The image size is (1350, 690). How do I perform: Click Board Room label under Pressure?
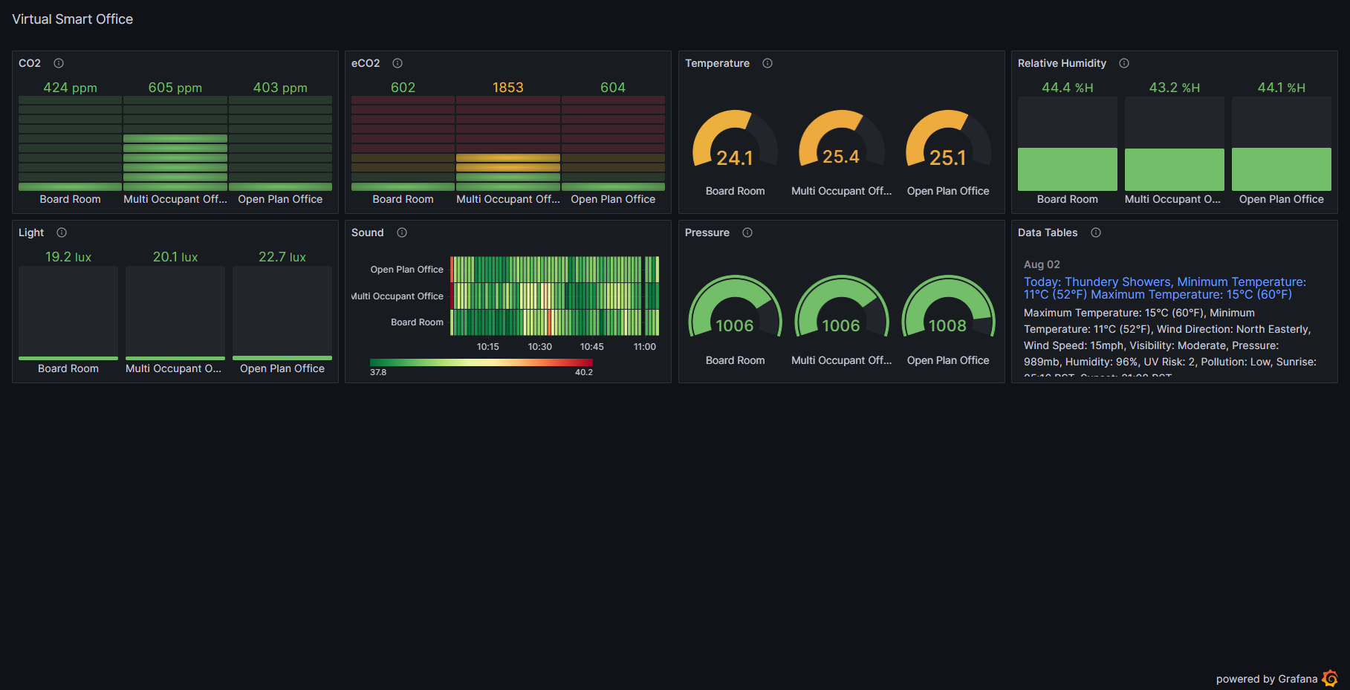coord(735,360)
